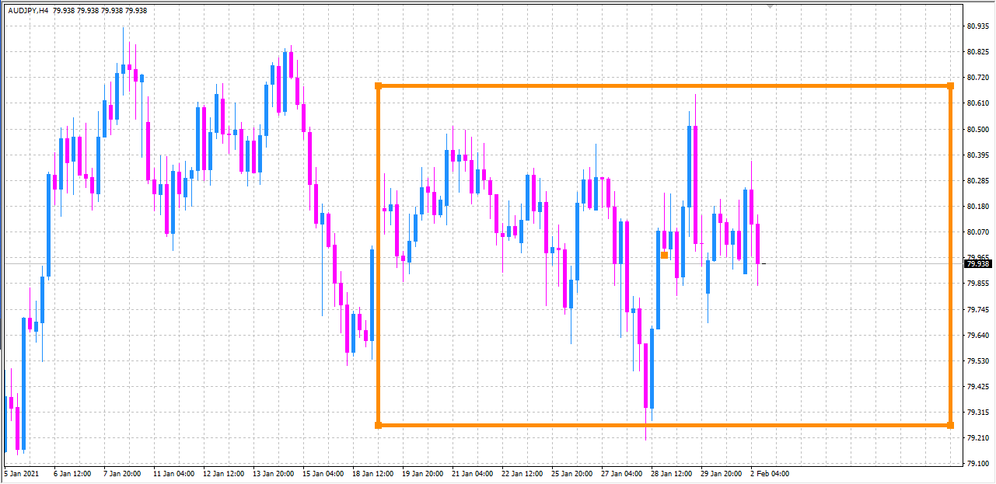Viewport: 996px width, 484px height.
Task: Click the 80.285 price scale label
Action: point(977,181)
